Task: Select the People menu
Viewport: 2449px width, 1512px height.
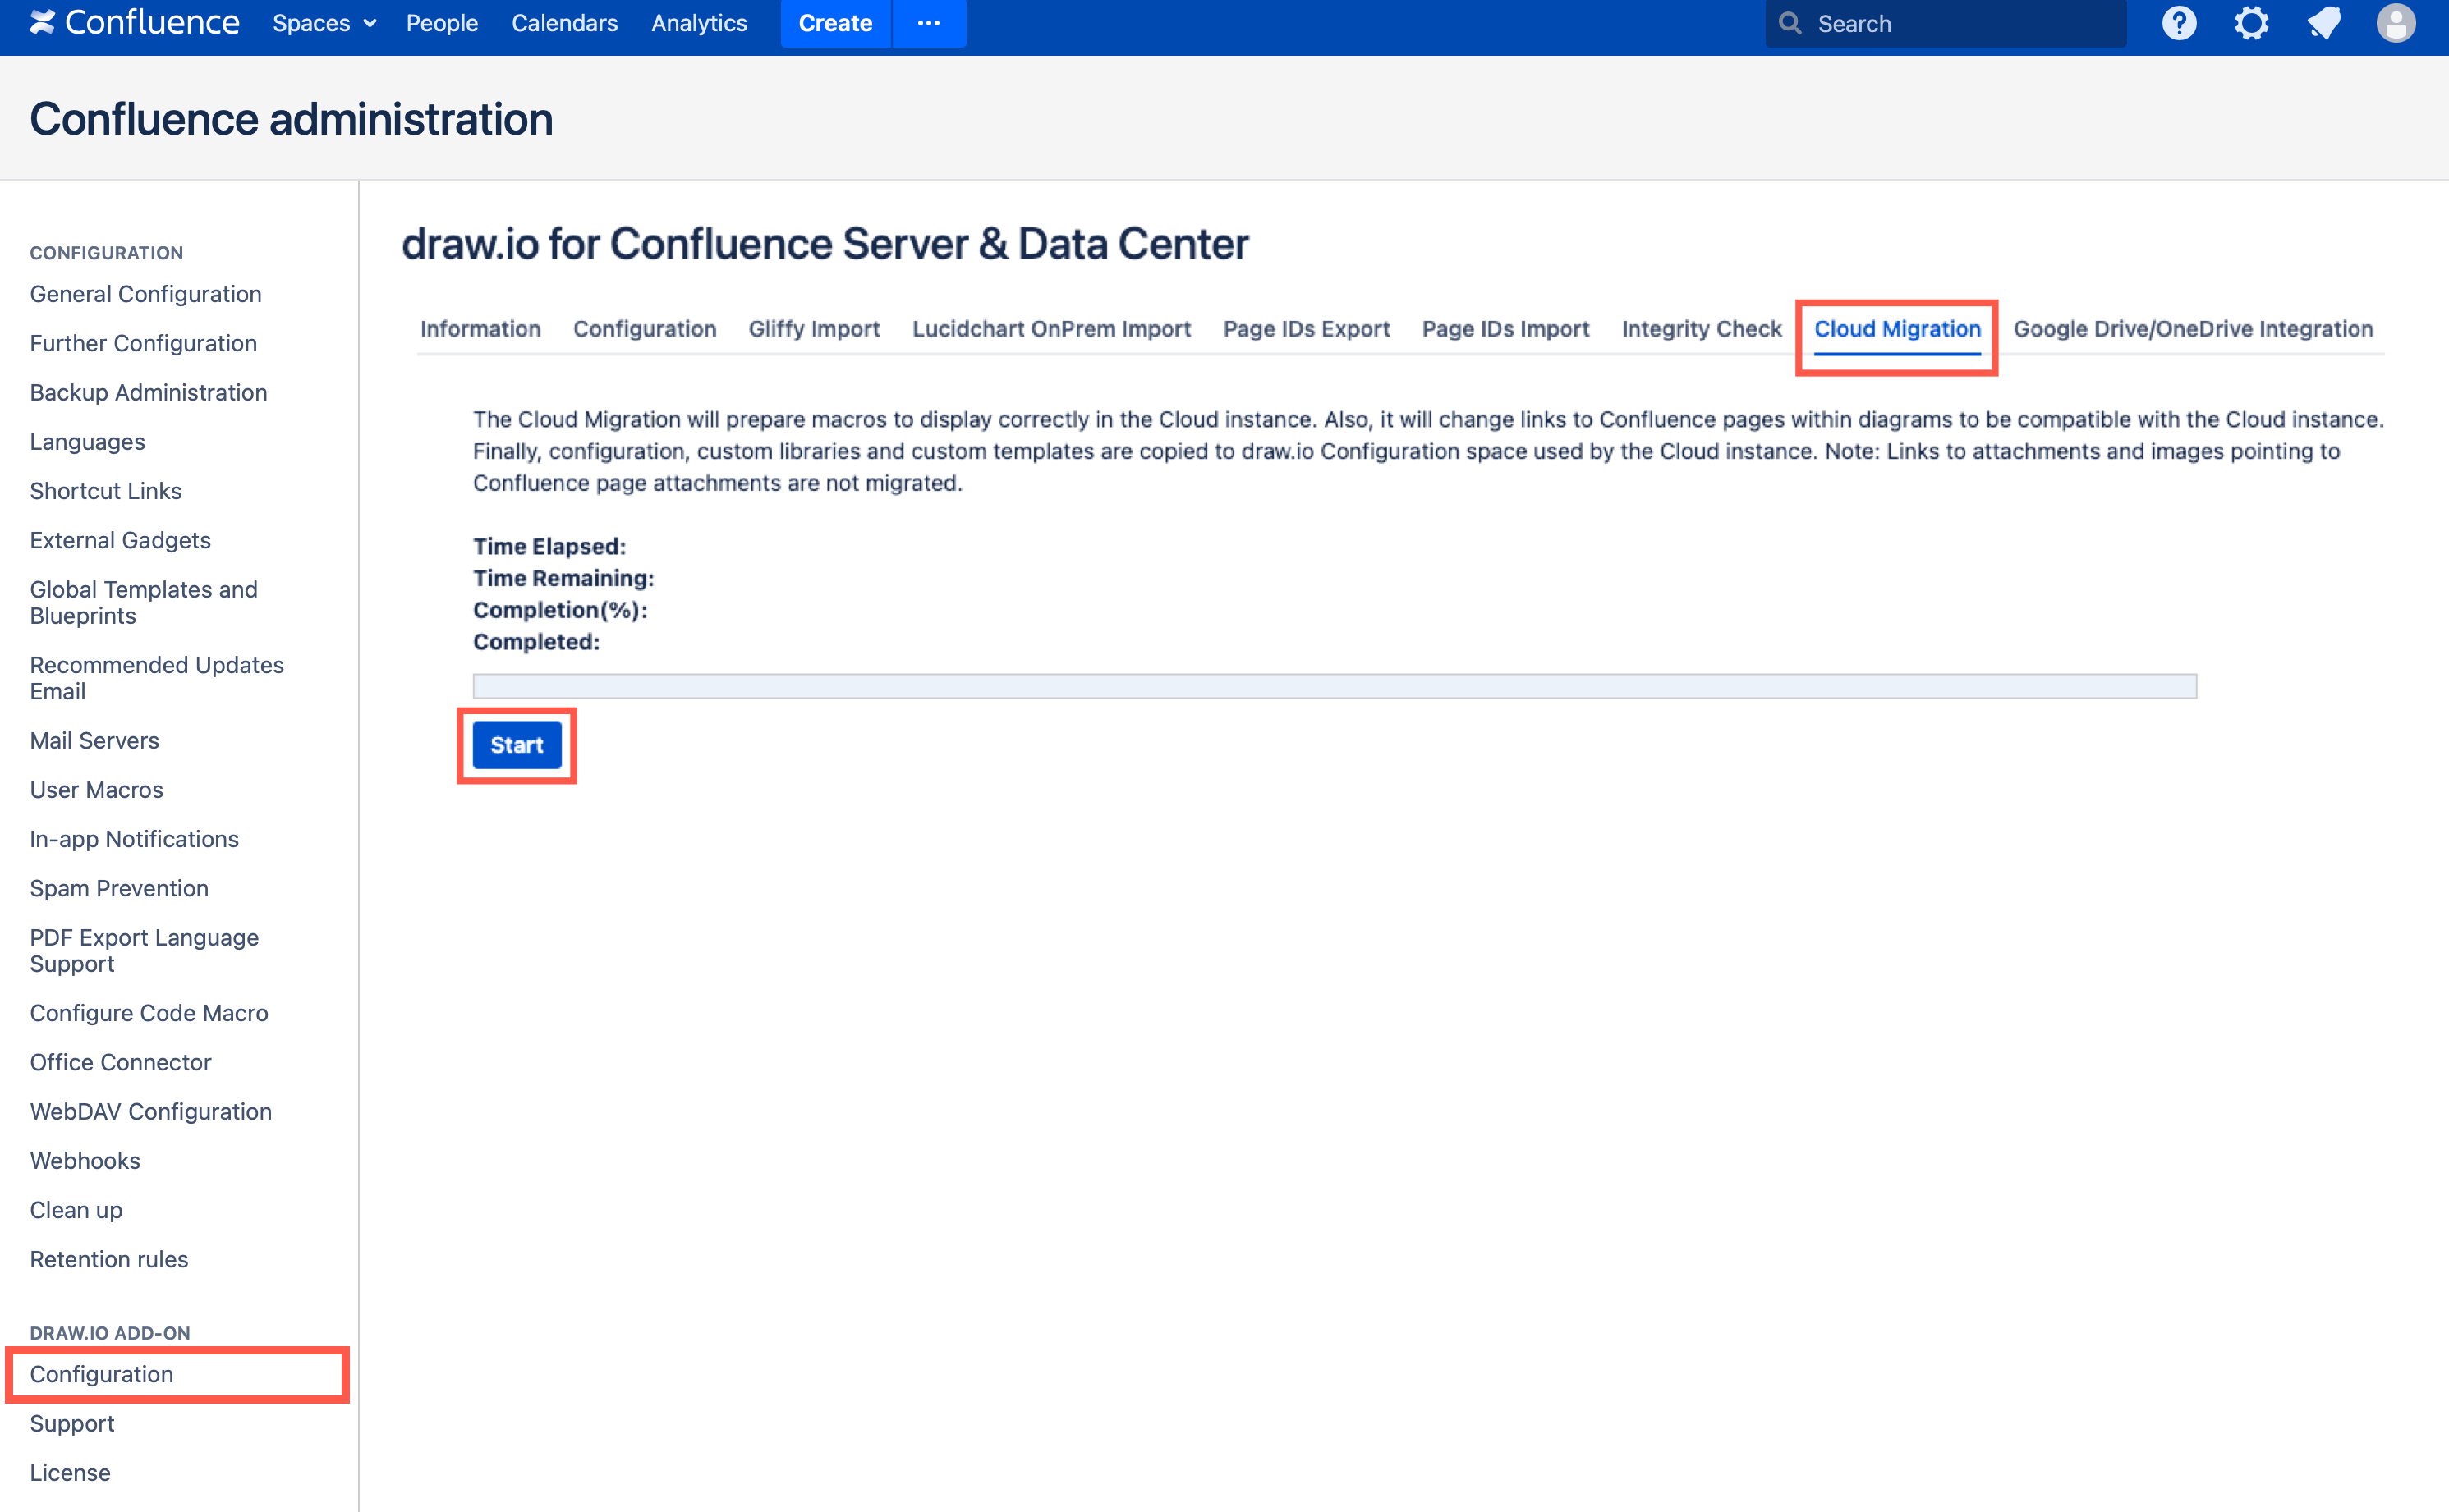Action: [441, 22]
